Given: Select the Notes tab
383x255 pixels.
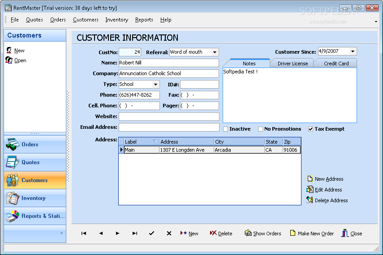Looking at the screenshot, I should click(249, 63).
